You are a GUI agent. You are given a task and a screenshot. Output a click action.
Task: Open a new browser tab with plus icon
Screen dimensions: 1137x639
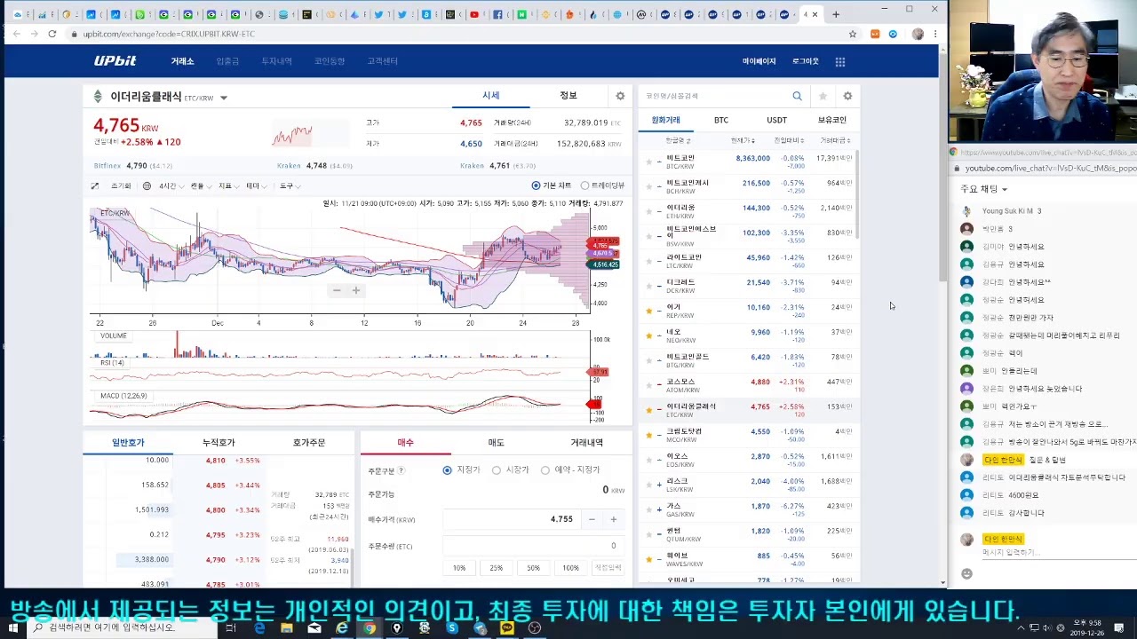pyautogui.click(x=836, y=14)
